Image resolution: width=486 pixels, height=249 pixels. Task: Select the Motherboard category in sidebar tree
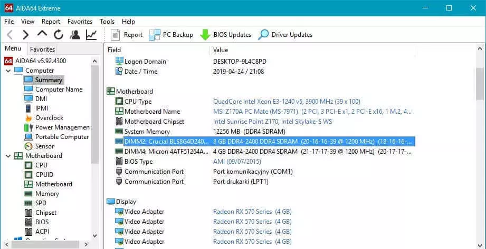pos(38,156)
